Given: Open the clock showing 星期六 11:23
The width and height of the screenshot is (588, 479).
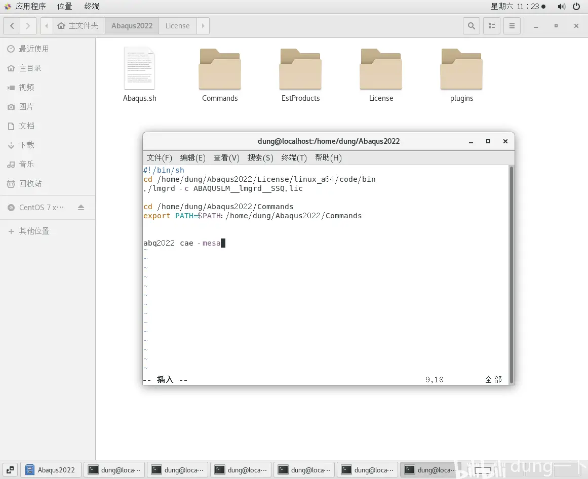Looking at the screenshot, I should 518,7.
